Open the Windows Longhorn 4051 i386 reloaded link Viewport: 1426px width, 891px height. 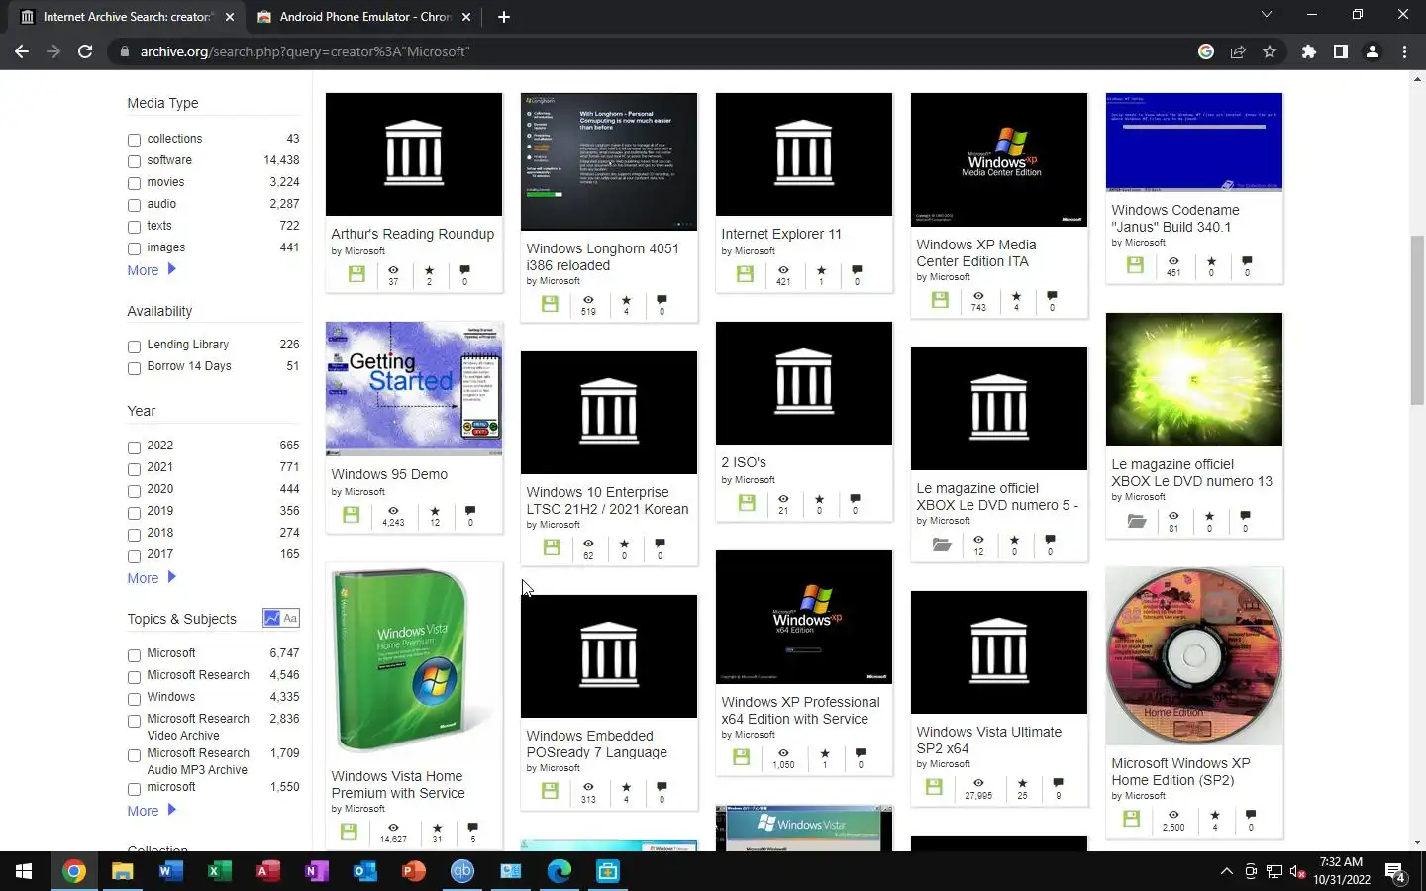[602, 256]
